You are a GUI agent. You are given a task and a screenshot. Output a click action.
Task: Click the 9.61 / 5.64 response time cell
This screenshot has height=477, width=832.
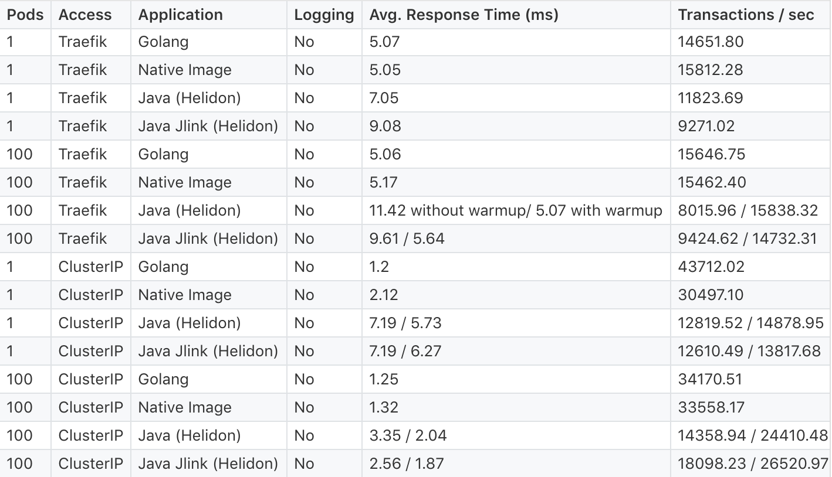click(516, 238)
